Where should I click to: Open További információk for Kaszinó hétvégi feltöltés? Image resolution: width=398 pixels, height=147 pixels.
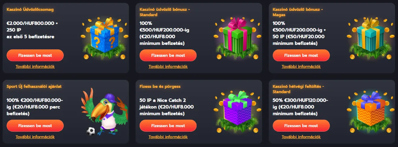(x=301, y=137)
